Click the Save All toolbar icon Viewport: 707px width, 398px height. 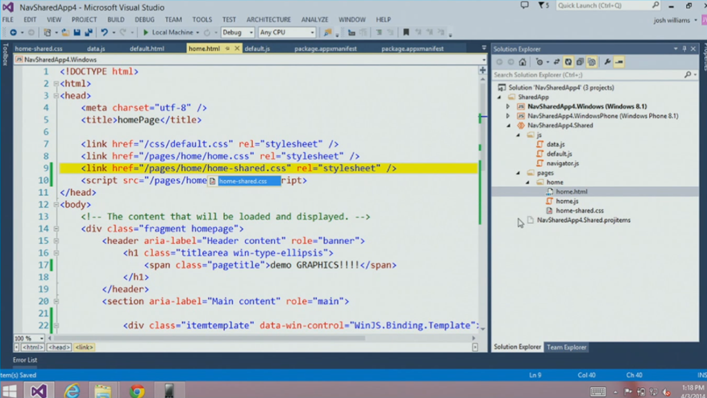click(88, 32)
